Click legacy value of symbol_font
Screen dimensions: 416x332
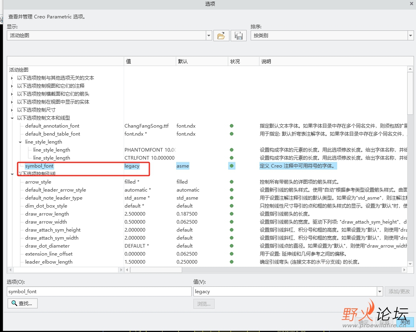pyautogui.click(x=132, y=166)
